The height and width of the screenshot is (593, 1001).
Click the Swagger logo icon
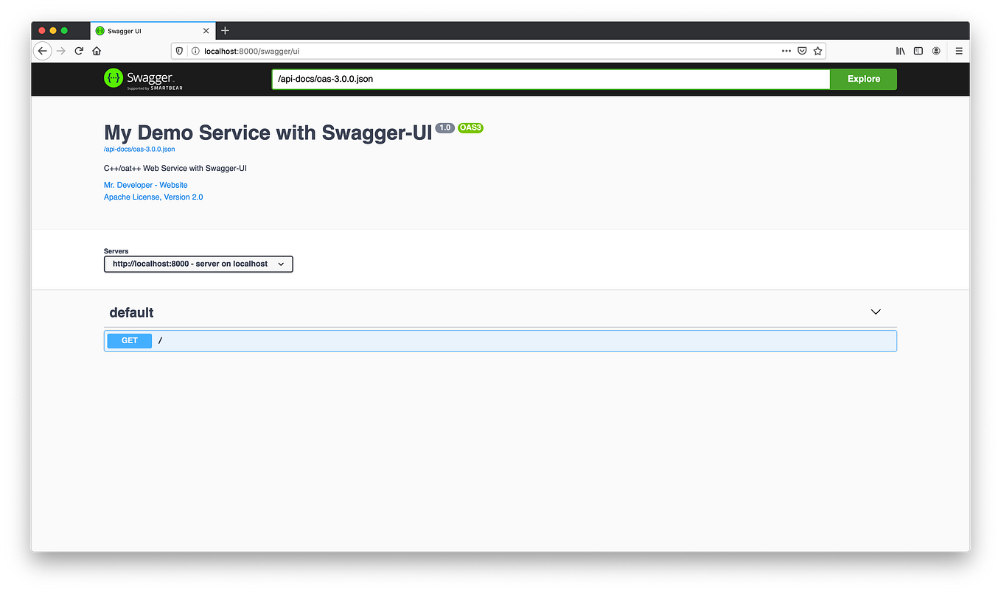[113, 78]
